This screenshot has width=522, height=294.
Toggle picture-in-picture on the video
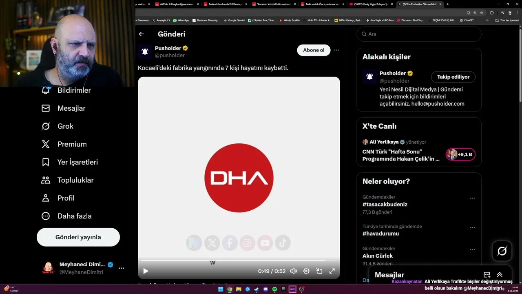click(319, 271)
